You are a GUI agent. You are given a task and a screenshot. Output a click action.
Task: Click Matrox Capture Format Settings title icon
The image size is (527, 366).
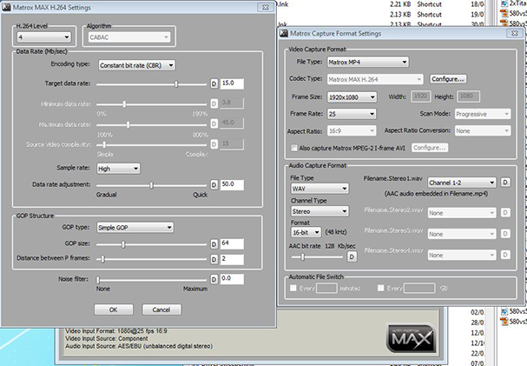click(x=284, y=33)
